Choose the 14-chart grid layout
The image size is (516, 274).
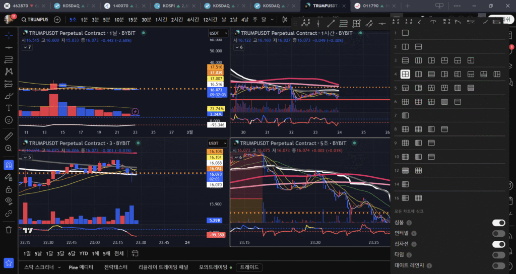click(x=405, y=184)
